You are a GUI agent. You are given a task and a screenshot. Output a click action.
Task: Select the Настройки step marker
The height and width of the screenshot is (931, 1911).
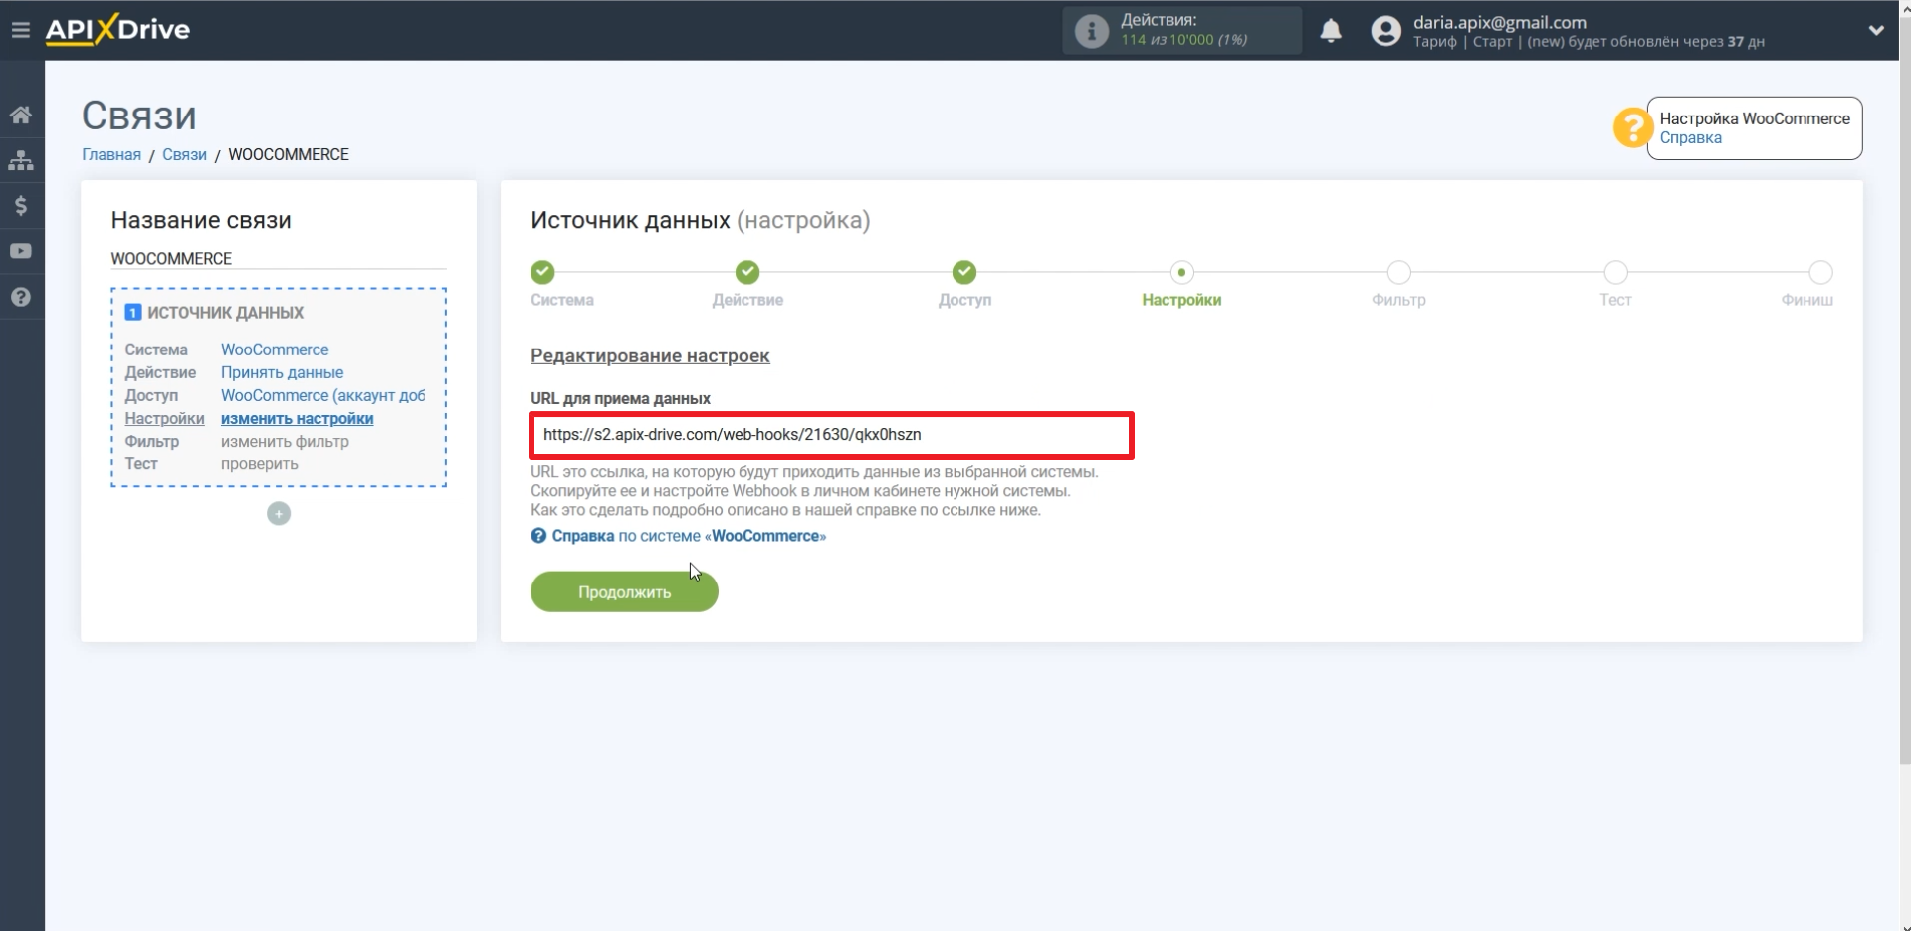pos(1181,272)
